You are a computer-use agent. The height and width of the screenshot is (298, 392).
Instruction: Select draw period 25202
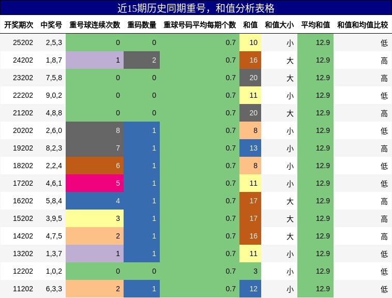point(23,42)
